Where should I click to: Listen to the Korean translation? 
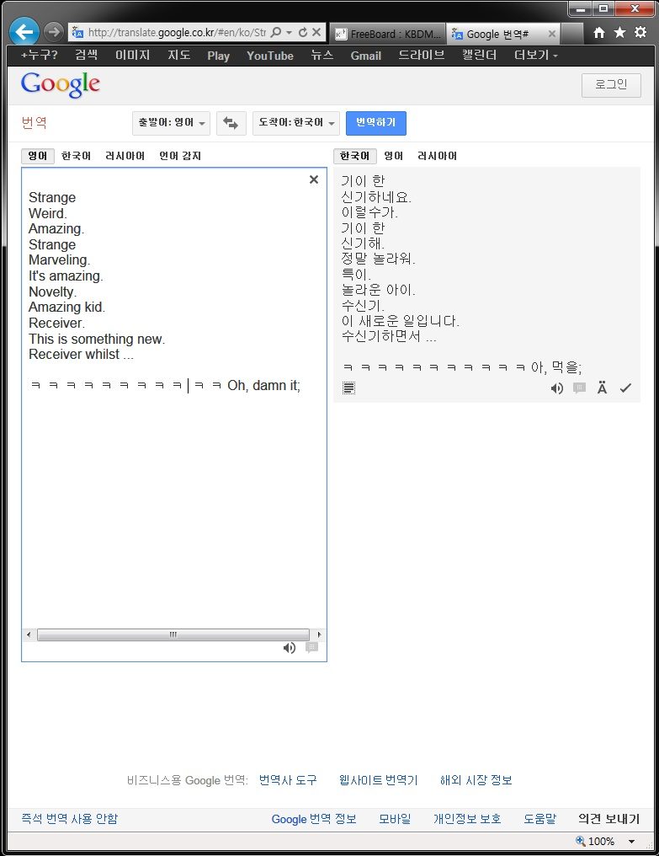[x=556, y=388]
